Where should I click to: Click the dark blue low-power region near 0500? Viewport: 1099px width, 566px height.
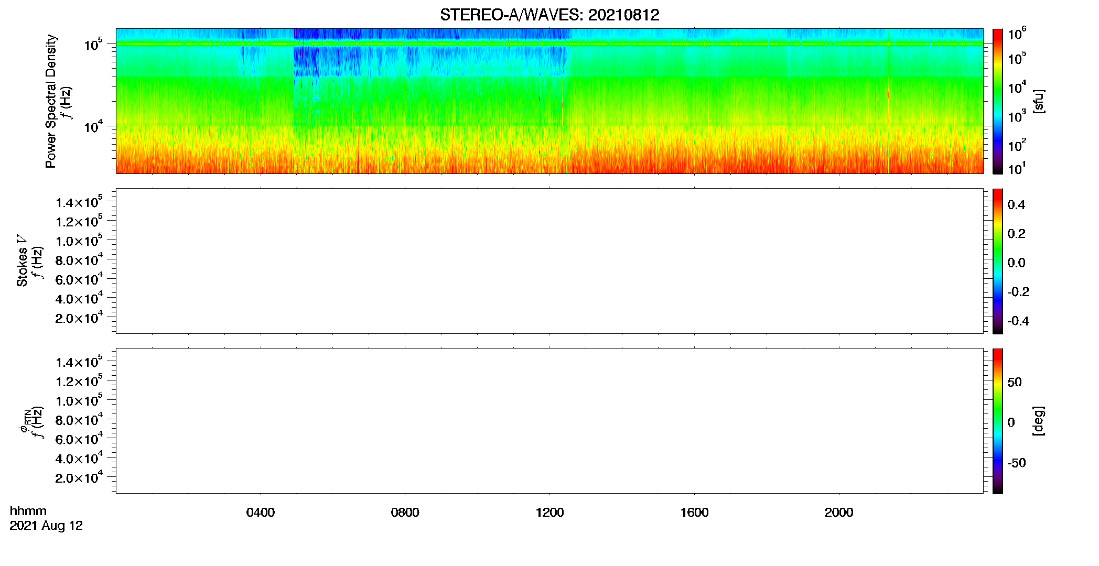pos(306,62)
